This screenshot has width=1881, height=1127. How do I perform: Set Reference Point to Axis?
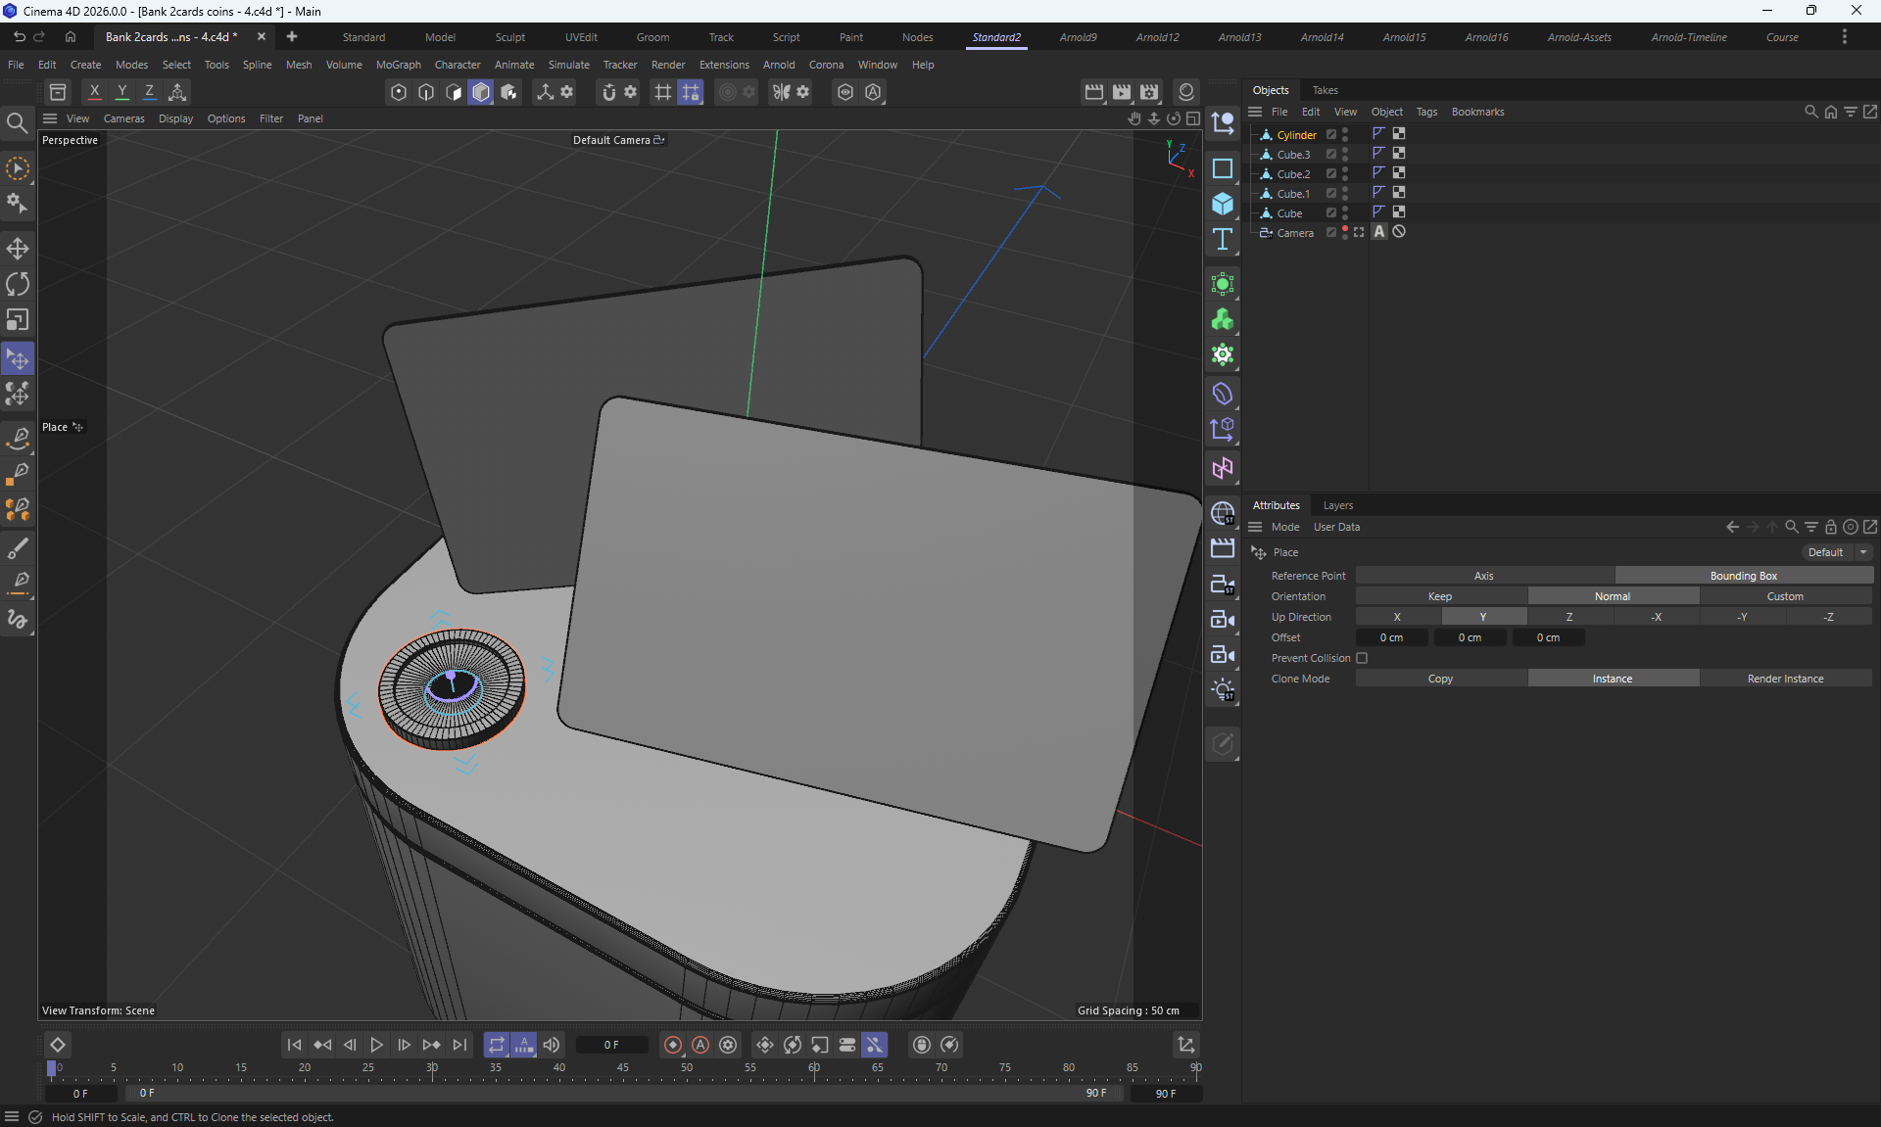pyautogui.click(x=1483, y=576)
